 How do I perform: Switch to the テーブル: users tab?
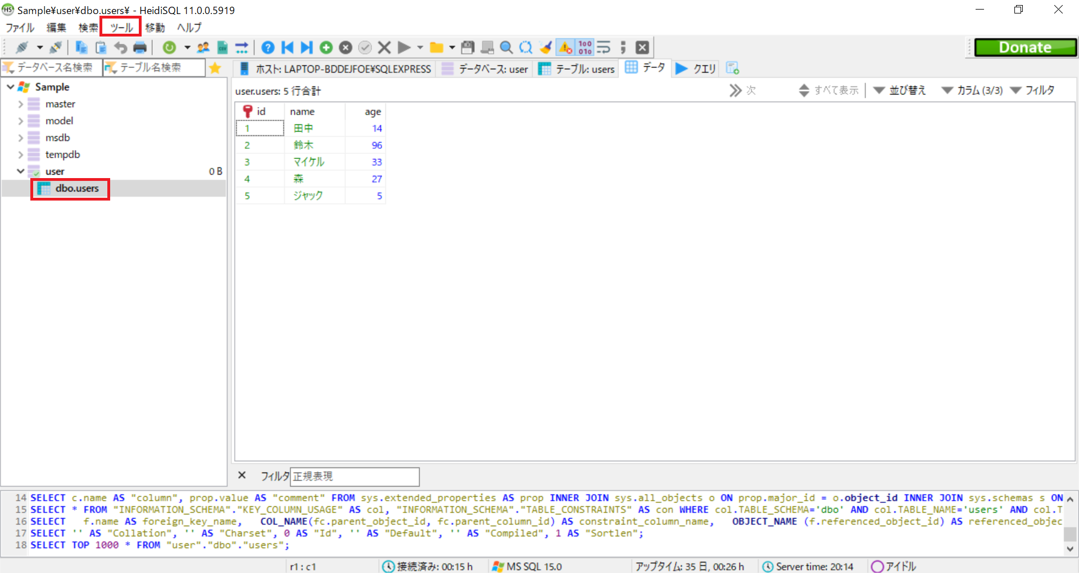pos(577,69)
